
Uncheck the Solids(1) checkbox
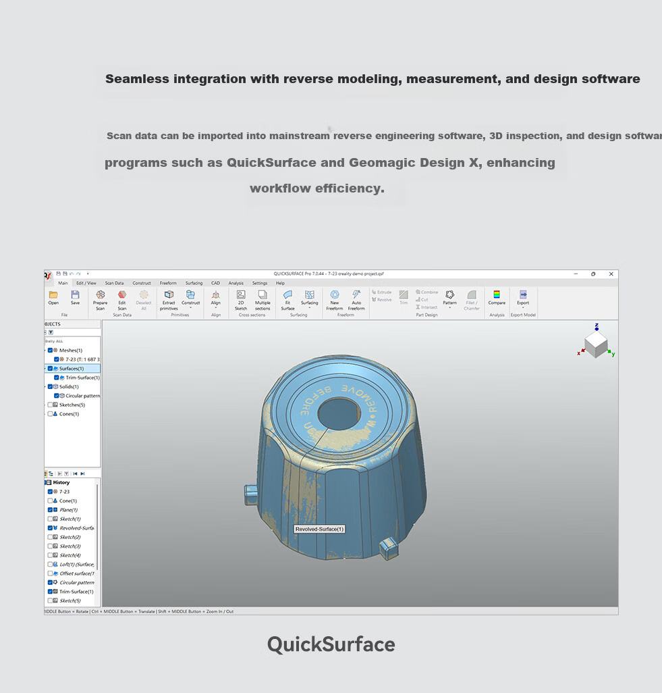(x=51, y=386)
